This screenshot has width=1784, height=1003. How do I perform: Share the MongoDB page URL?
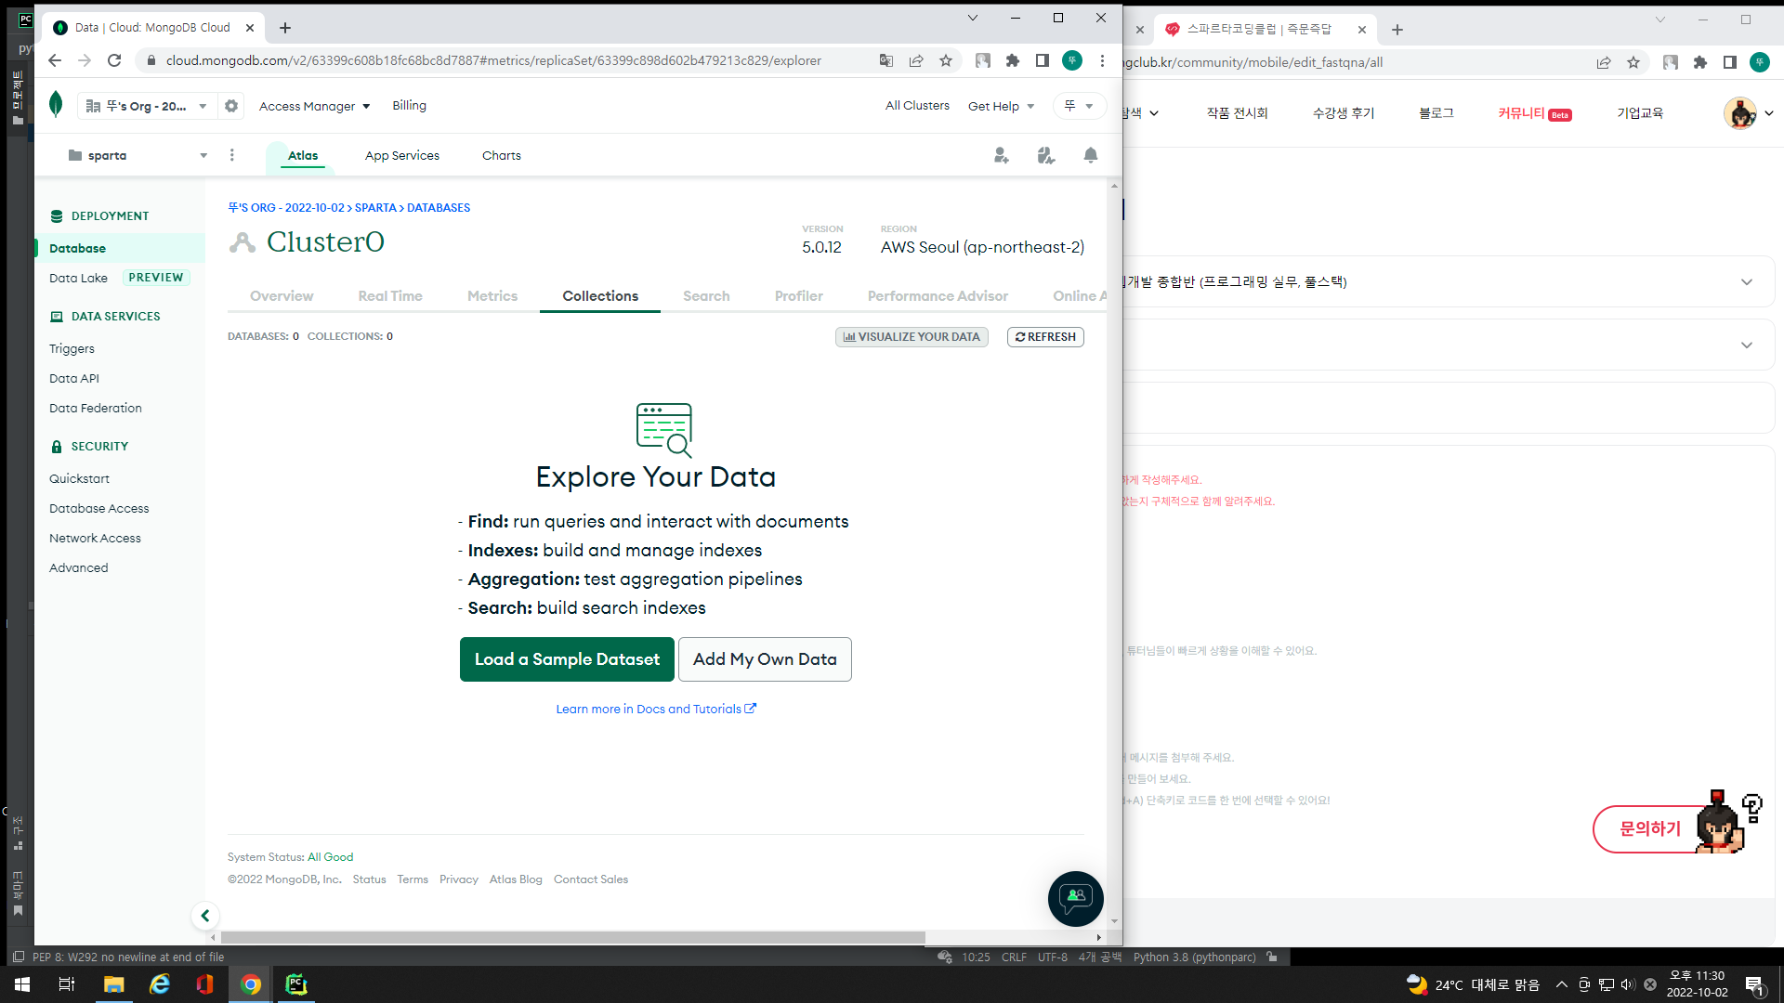916,60
